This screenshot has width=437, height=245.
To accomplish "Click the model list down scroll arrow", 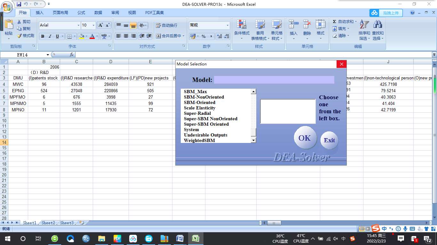I will click(253, 140).
